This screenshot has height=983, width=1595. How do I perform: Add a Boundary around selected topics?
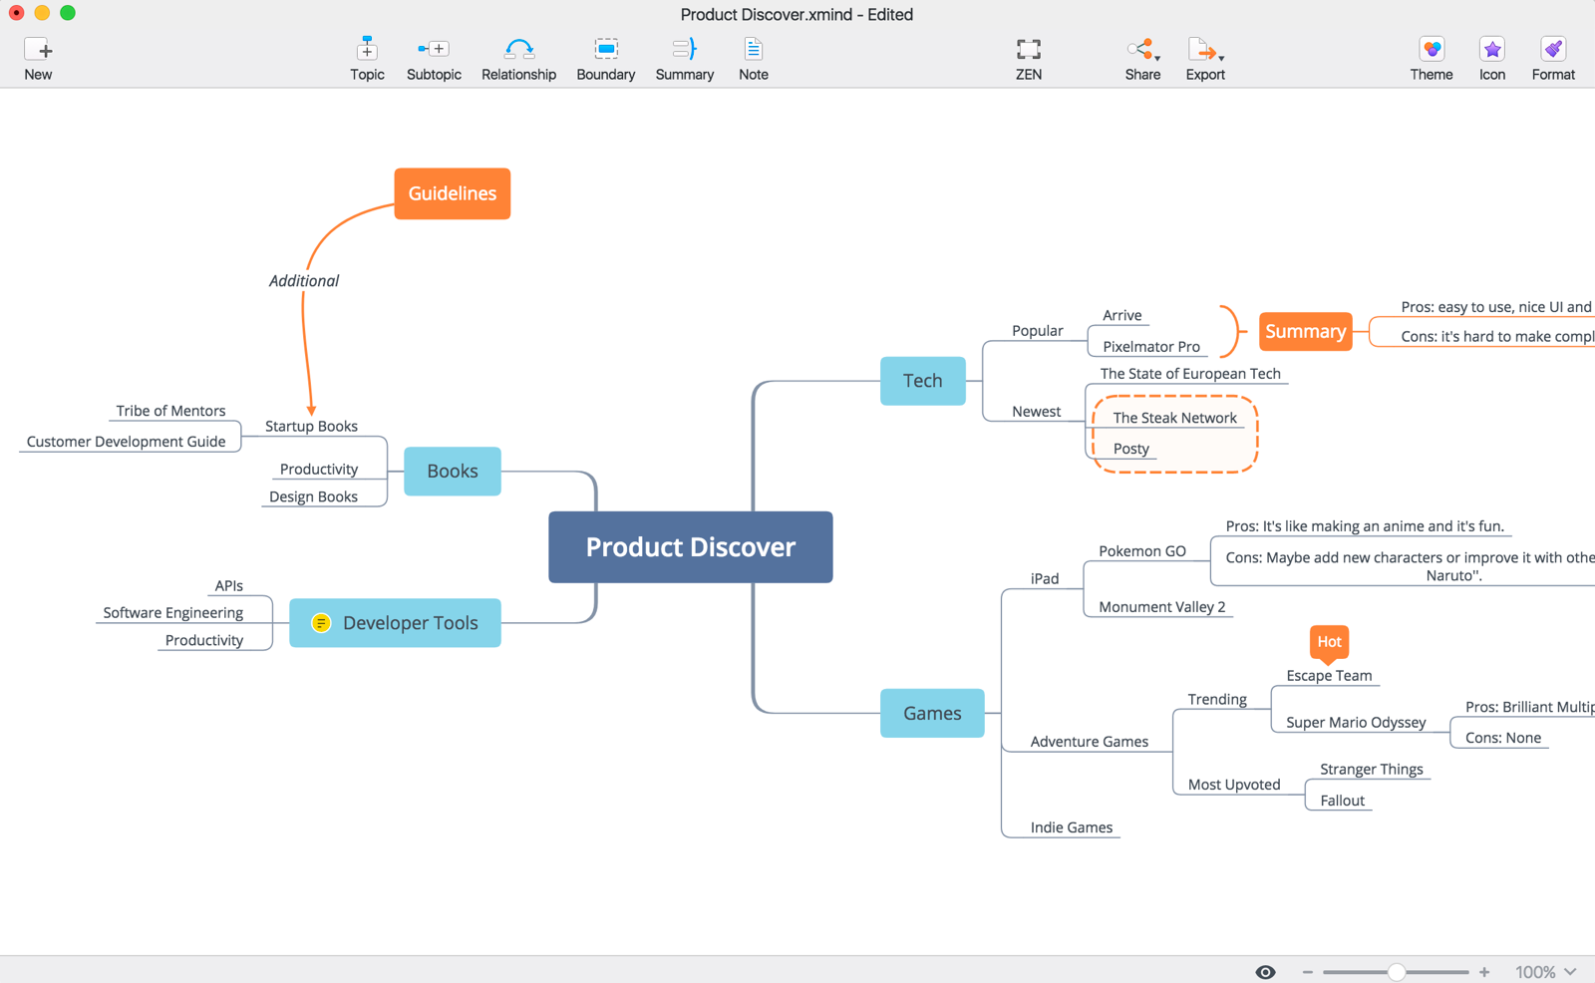605,57
